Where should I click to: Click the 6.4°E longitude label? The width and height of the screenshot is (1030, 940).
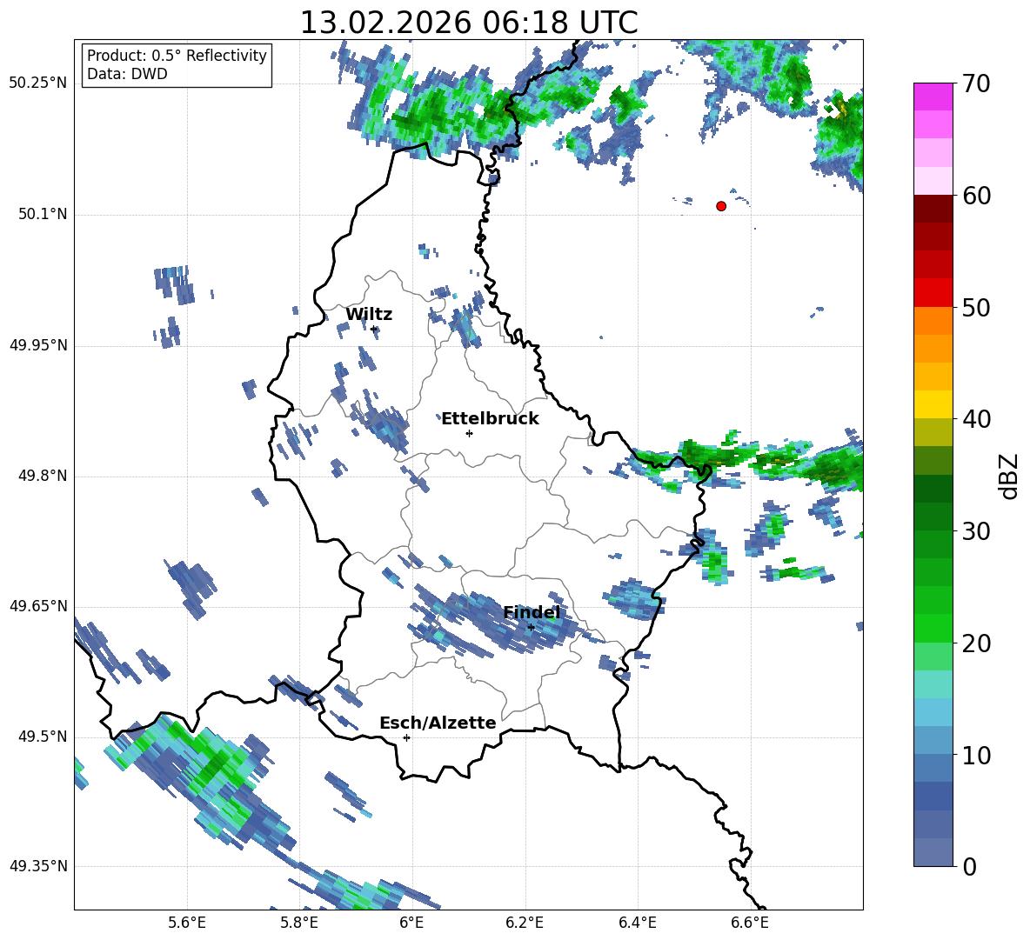[637, 923]
